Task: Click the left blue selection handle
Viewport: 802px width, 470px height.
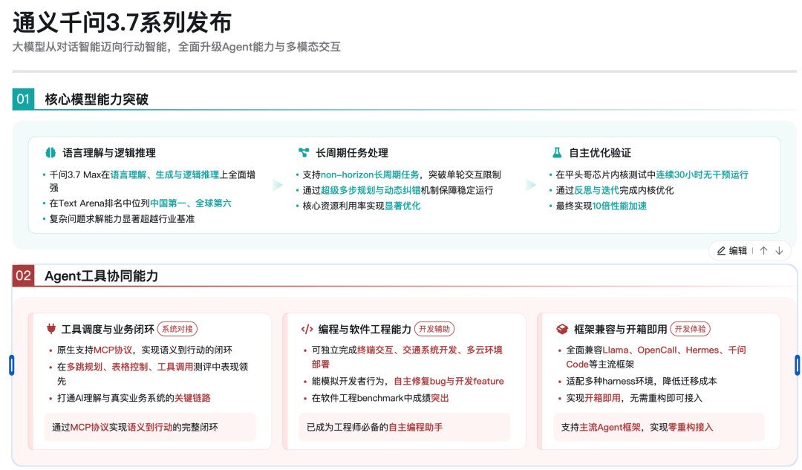Action: tap(11, 365)
